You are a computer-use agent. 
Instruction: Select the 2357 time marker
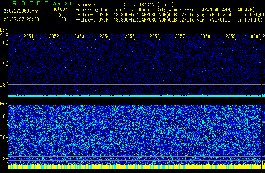[180, 36]
